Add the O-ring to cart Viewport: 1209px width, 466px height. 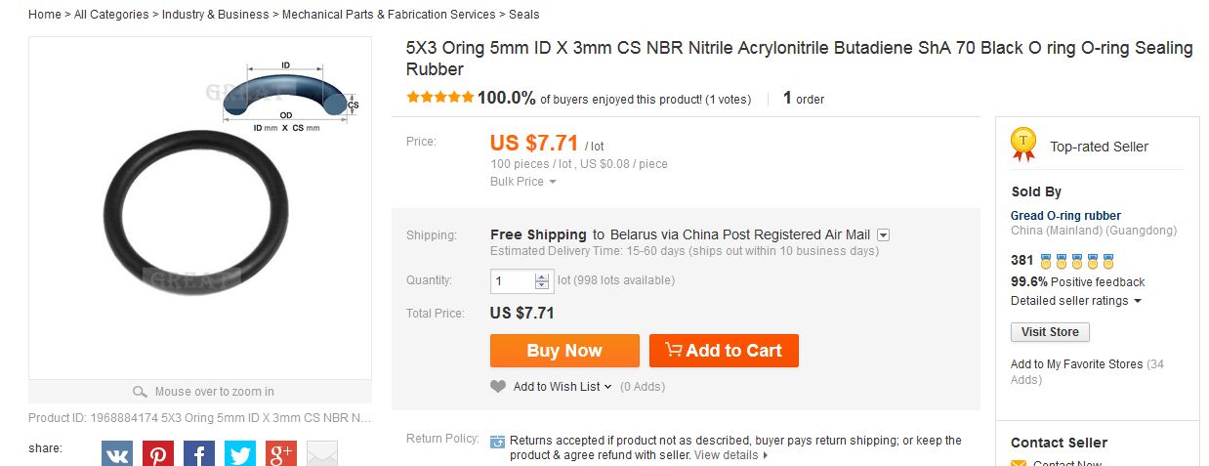[x=724, y=351]
